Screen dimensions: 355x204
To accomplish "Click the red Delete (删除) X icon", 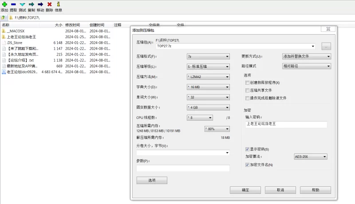I will [49, 4].
